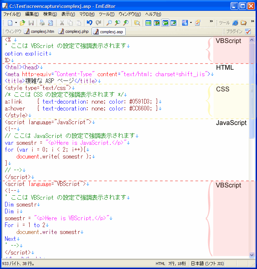Expand configuration selector dropdown arrow
The width and height of the screenshot is (257, 269).
(x=191, y=23)
